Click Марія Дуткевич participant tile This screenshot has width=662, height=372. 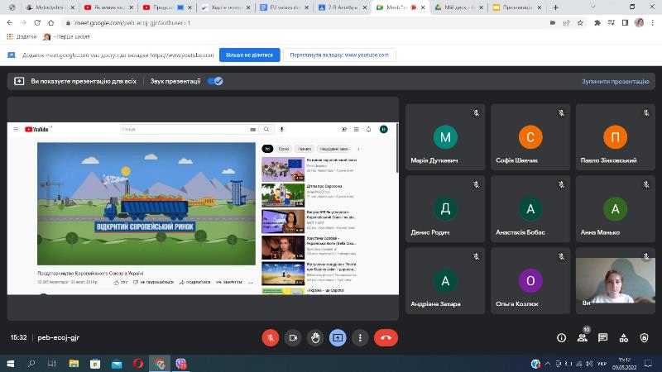[445, 138]
